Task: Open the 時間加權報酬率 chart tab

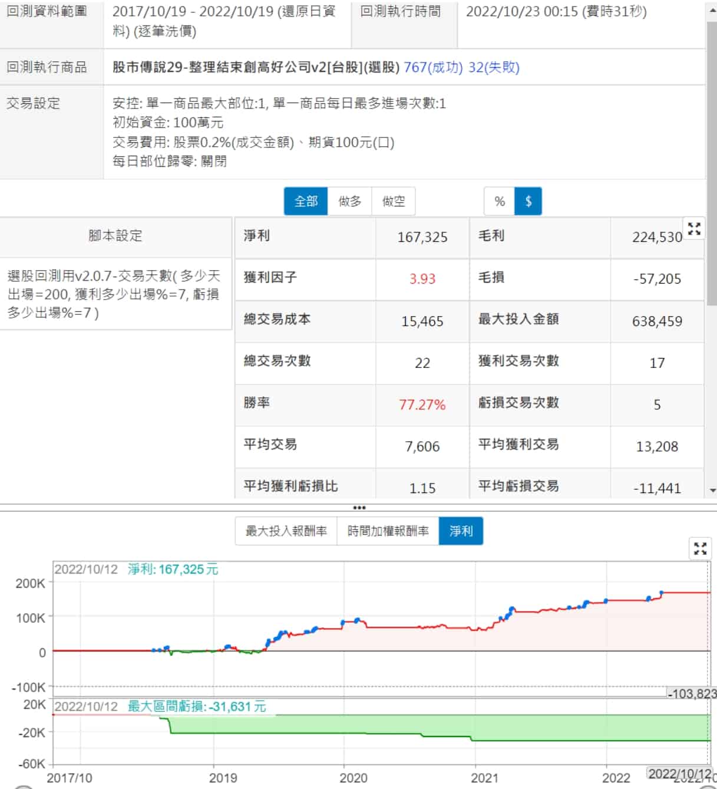Action: tap(388, 531)
